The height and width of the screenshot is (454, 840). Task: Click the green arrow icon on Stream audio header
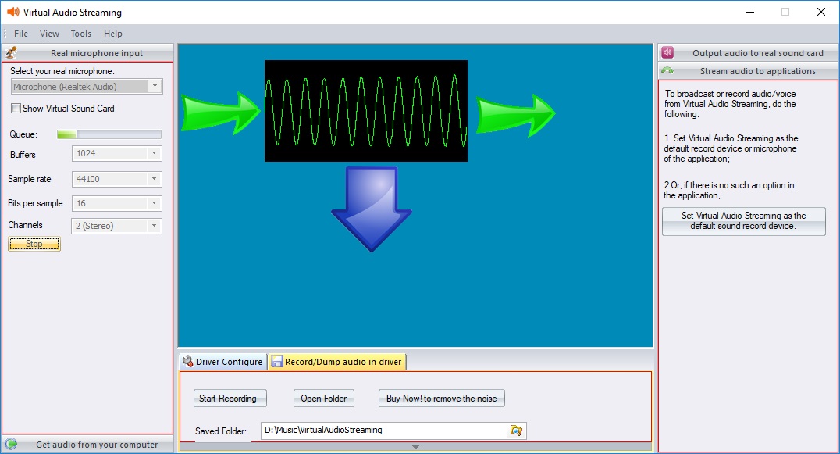tap(667, 70)
